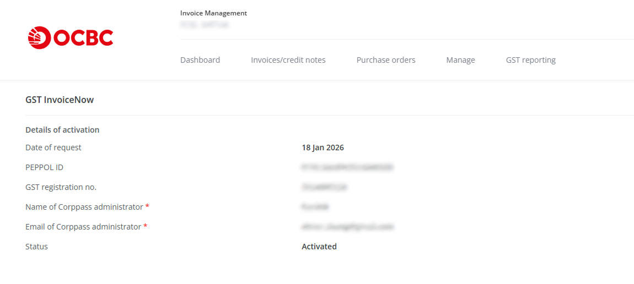Open the Dashboard tab
Viewport: 634px width, 284px height.
click(200, 60)
